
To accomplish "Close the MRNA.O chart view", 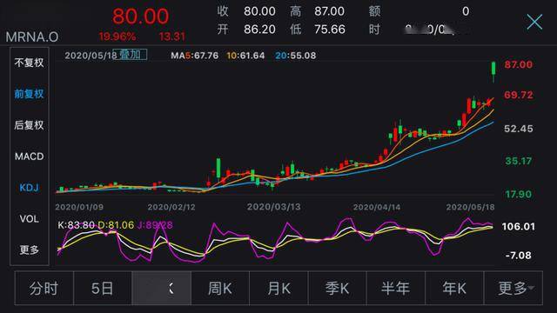I will [x=534, y=22].
